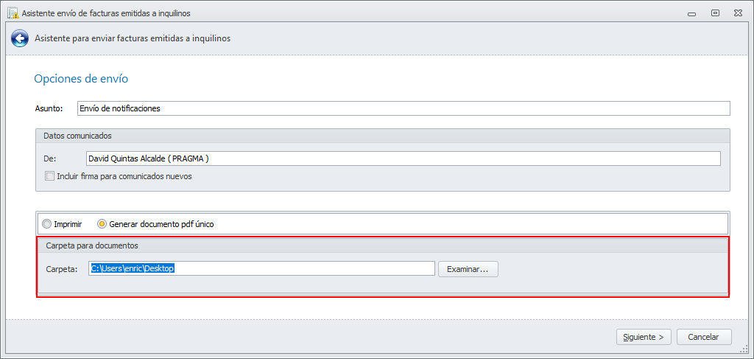Click the Opciones de envío heading

coord(82,79)
